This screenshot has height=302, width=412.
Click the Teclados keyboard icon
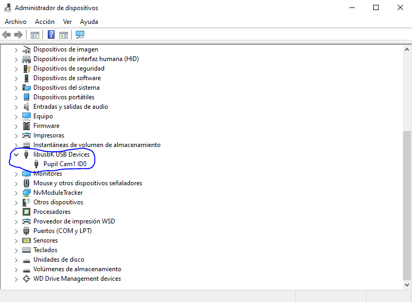point(27,250)
